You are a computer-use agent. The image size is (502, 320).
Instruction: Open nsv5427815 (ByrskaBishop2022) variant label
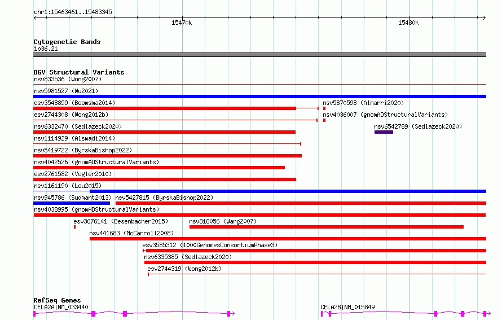164,198
